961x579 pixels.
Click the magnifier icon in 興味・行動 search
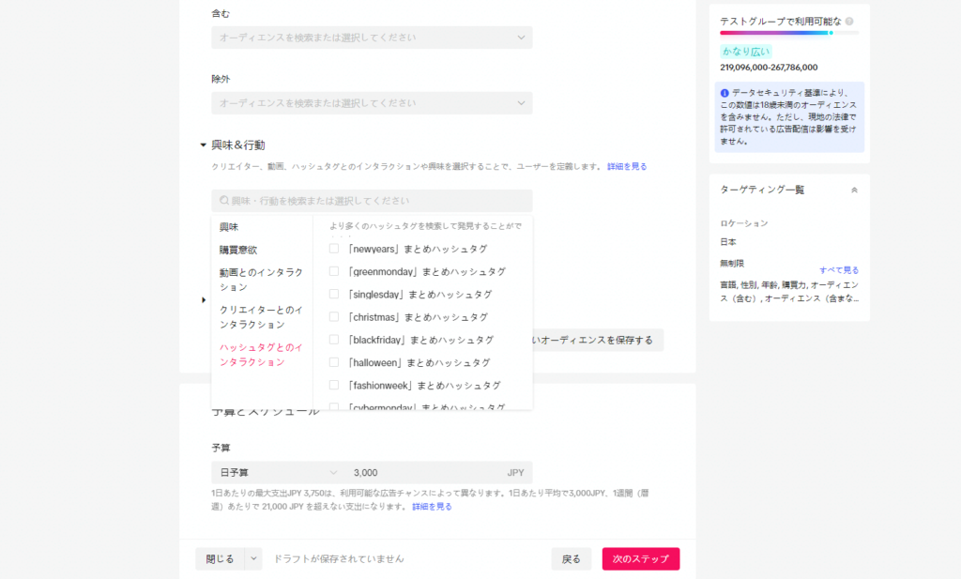(x=224, y=201)
